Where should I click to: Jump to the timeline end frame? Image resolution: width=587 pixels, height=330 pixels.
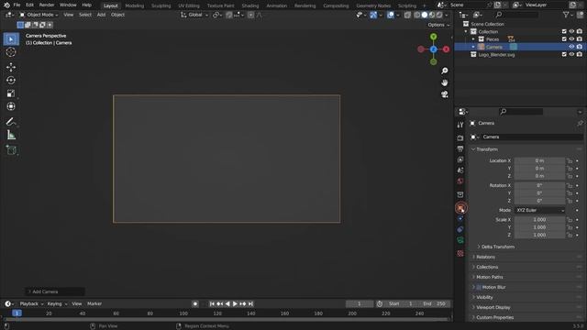[x=250, y=303]
